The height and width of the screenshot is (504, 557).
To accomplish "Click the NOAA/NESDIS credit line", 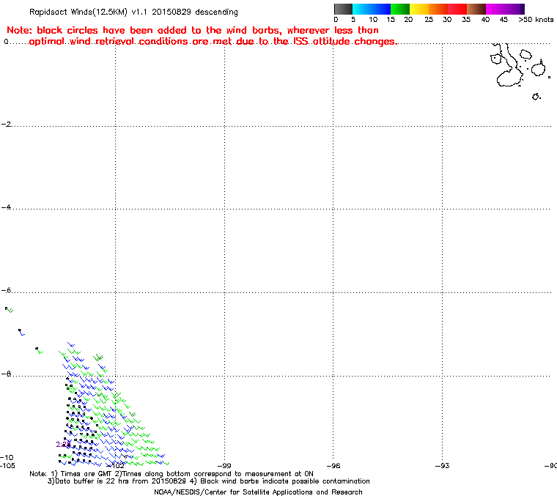I will click(x=258, y=492).
